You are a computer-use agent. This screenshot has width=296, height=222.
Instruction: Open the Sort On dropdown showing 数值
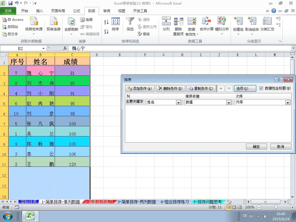tap(229, 102)
